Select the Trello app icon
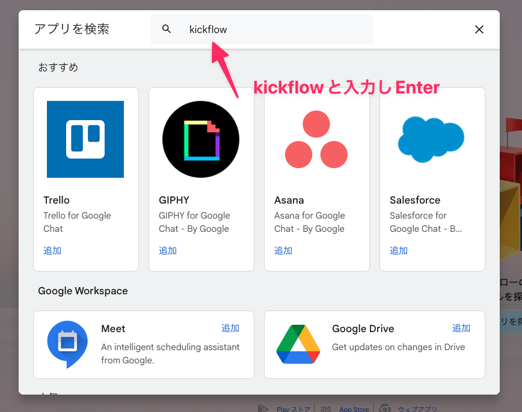 click(x=85, y=139)
